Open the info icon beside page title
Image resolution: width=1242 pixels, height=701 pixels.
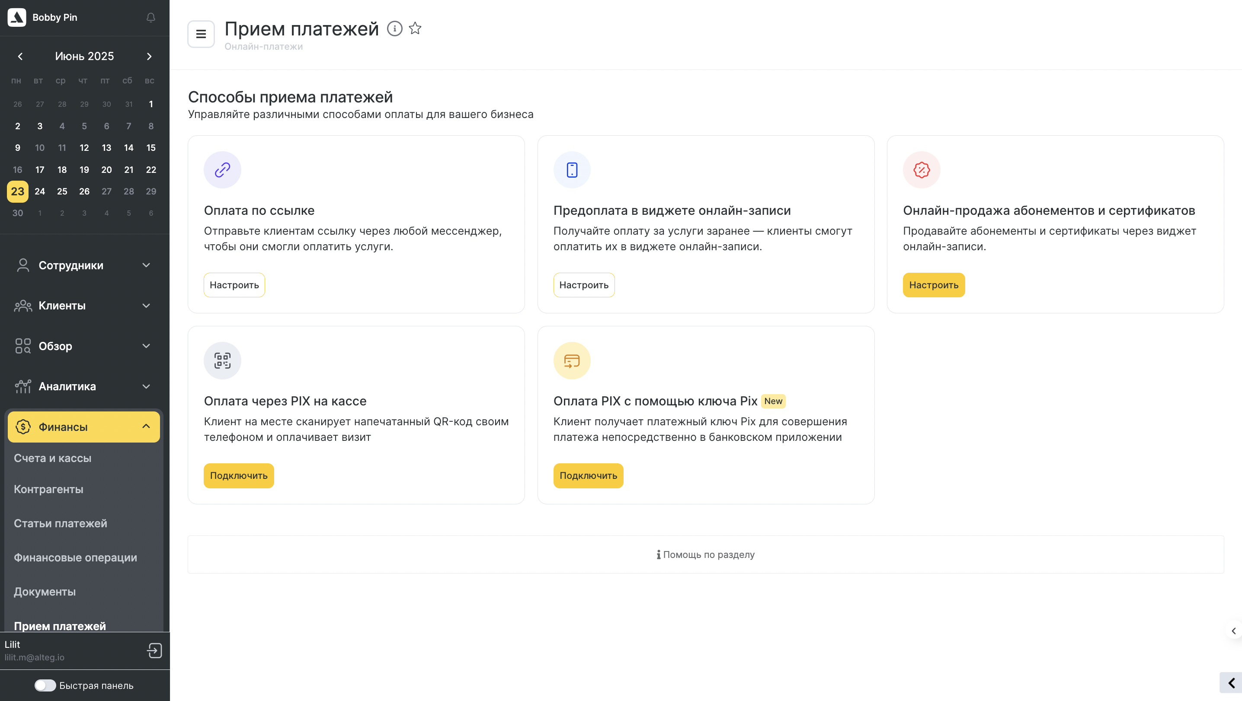click(394, 29)
